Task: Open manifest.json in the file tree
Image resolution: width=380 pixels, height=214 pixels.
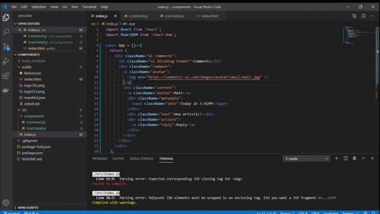Action: [x=50, y=97]
